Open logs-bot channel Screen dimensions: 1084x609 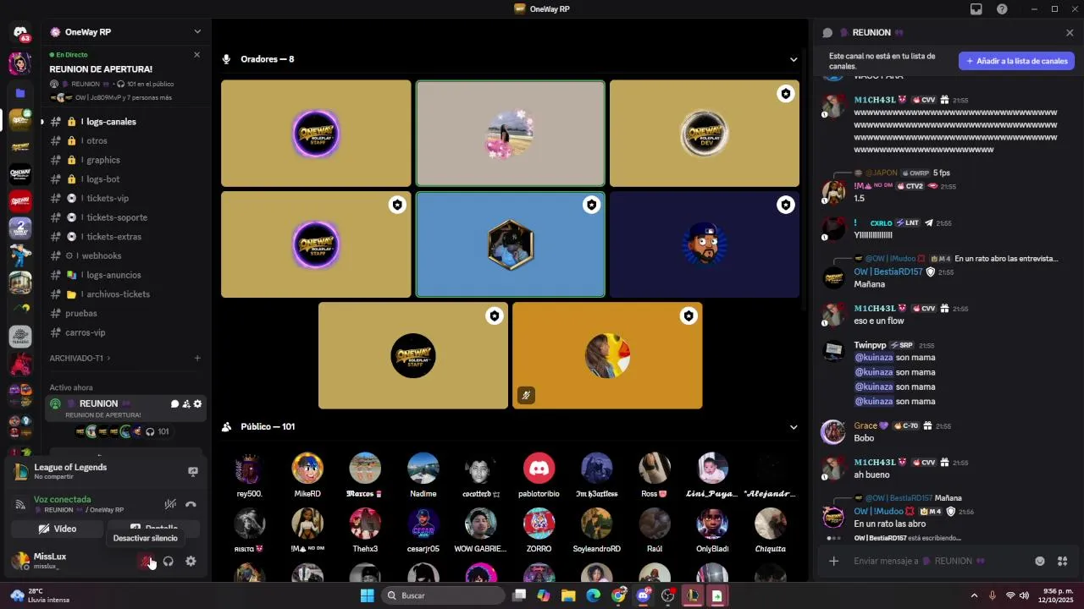coord(124,179)
